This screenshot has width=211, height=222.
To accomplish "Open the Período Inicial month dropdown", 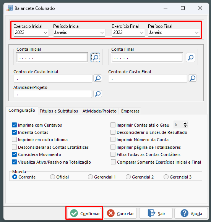I will (102, 33).
